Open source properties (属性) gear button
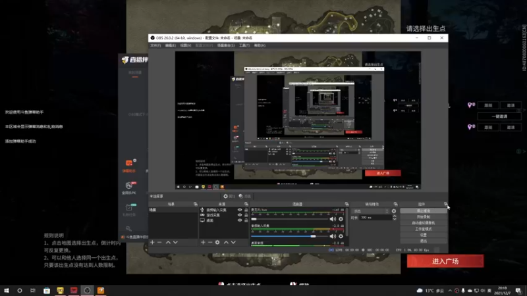 pyautogui.click(x=229, y=196)
